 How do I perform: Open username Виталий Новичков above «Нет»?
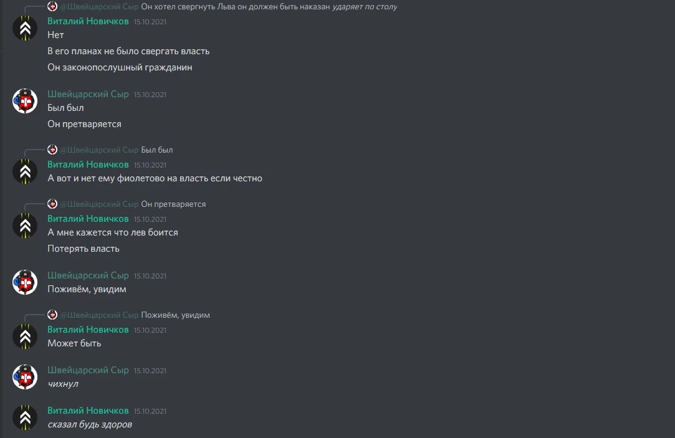click(x=88, y=21)
